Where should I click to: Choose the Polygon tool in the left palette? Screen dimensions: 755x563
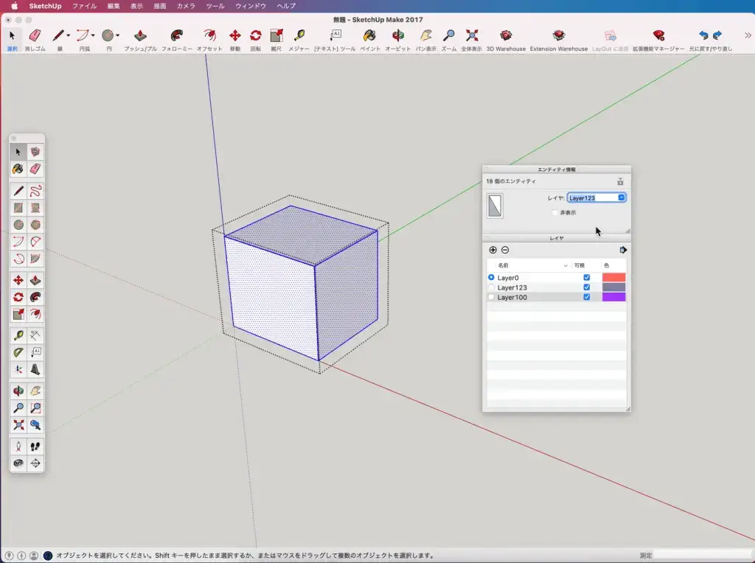(x=35, y=225)
